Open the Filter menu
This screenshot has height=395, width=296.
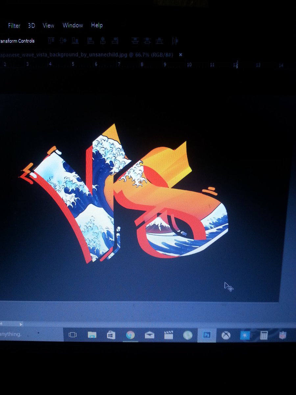[x=14, y=25]
